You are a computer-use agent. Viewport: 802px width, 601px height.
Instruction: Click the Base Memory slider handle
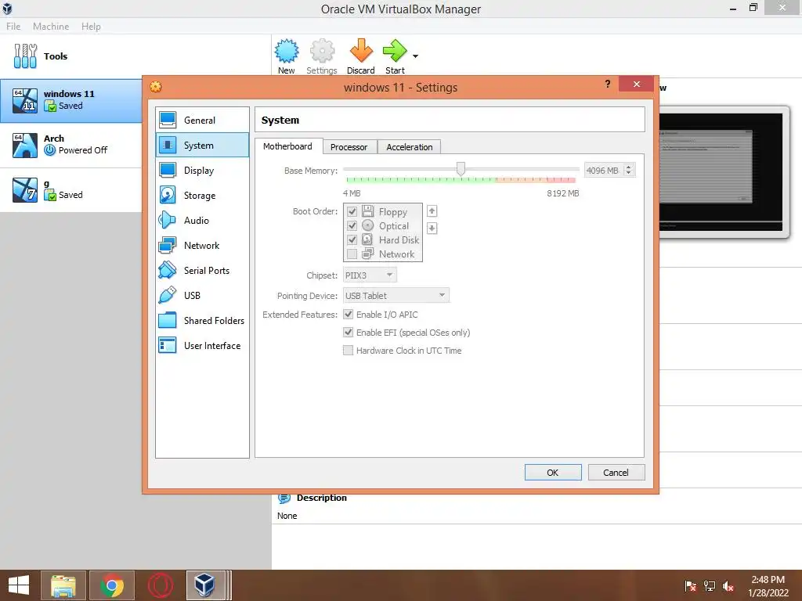(x=461, y=169)
